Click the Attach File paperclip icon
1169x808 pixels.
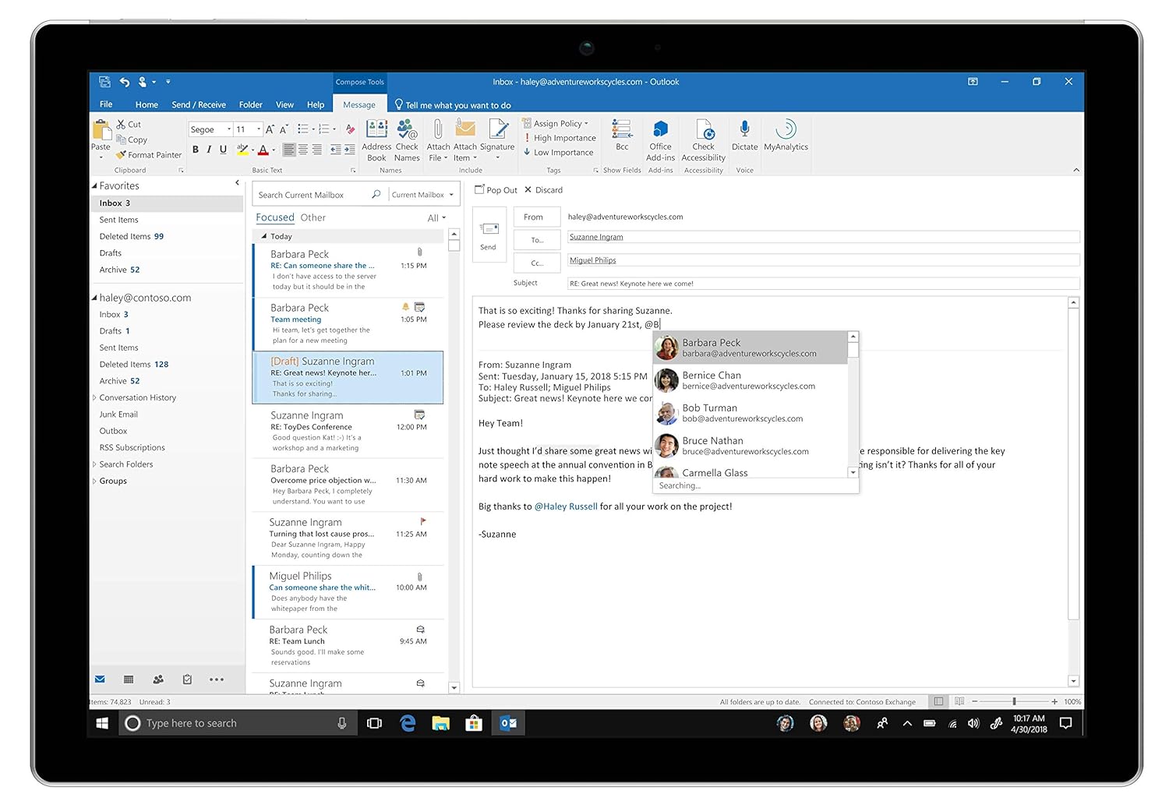pyautogui.click(x=438, y=130)
